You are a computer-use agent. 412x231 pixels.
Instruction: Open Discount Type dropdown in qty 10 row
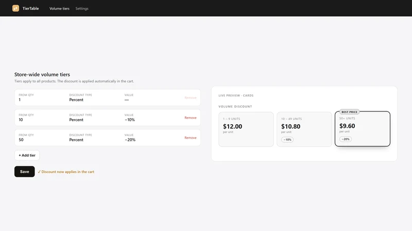tap(76, 120)
